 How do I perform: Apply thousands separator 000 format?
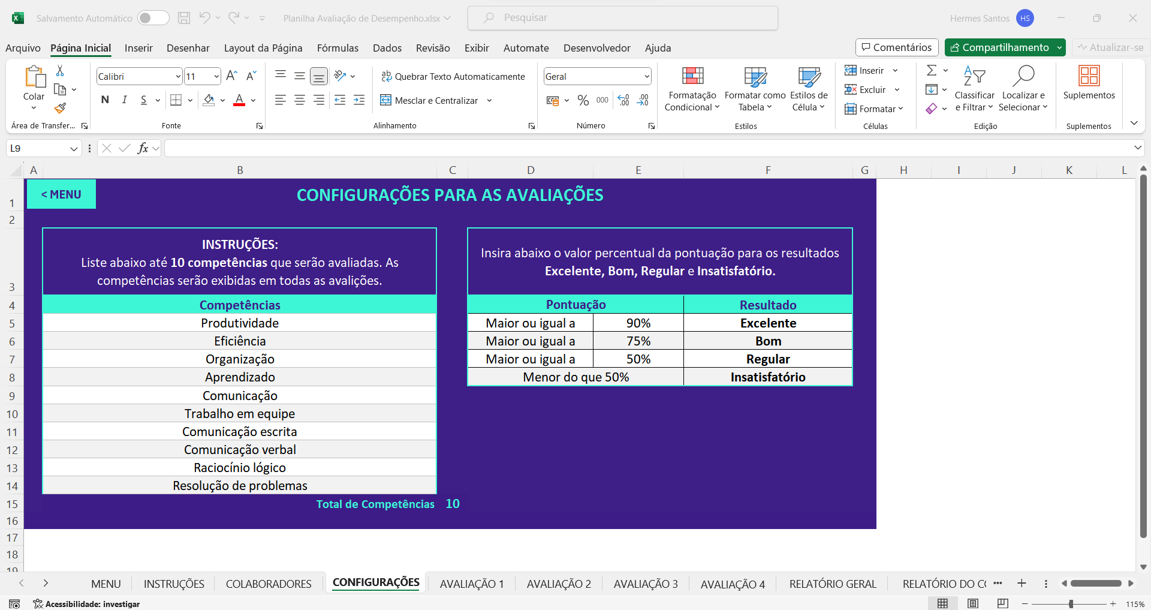coord(602,100)
